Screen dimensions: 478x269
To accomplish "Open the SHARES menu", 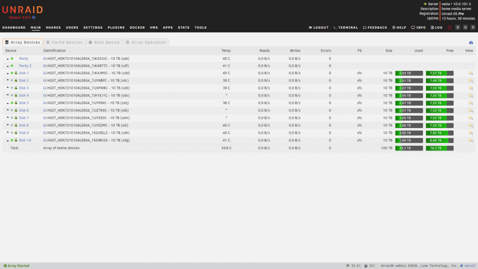I will click(x=54, y=27).
